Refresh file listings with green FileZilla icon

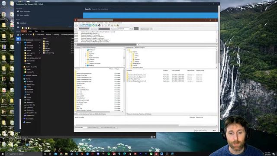[x=93, y=26]
